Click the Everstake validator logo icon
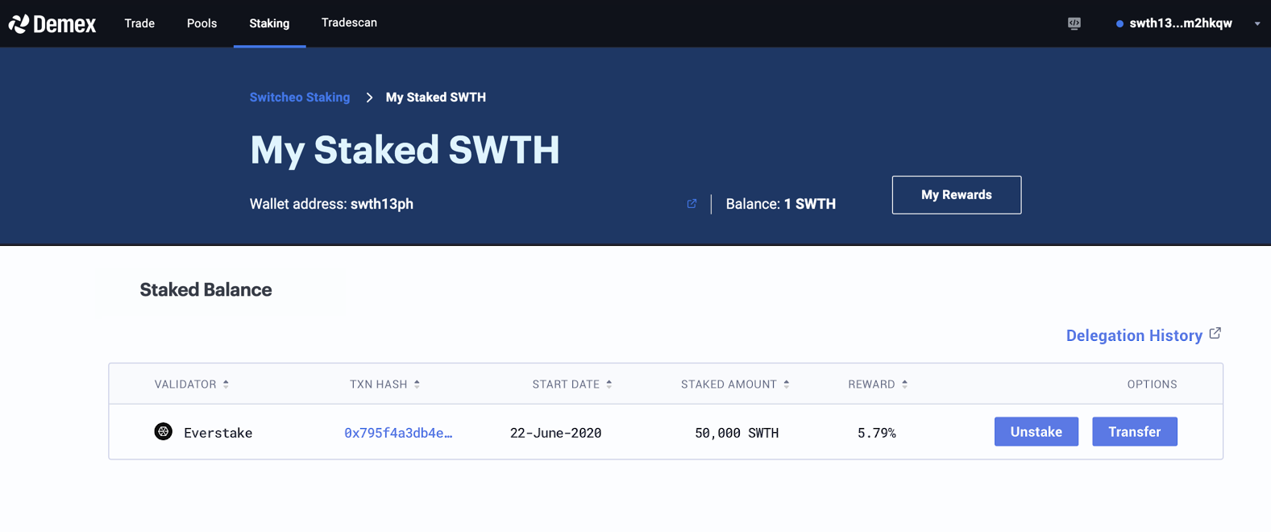 point(164,432)
